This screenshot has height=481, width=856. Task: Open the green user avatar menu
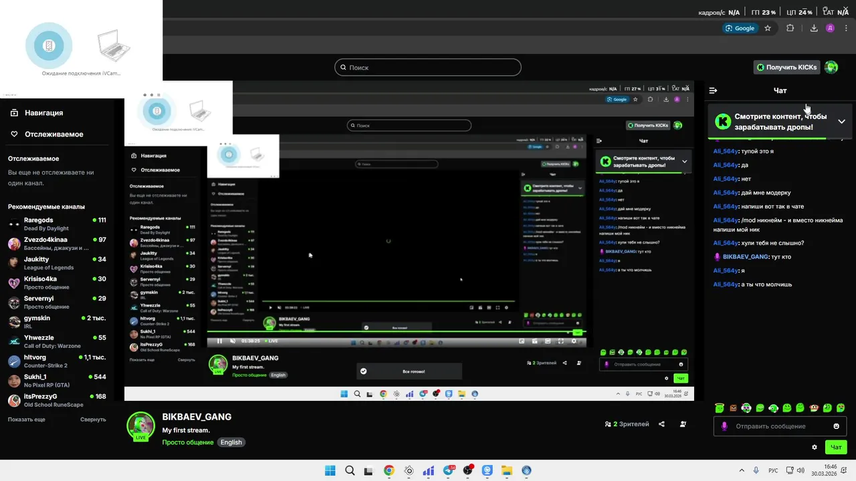click(831, 67)
